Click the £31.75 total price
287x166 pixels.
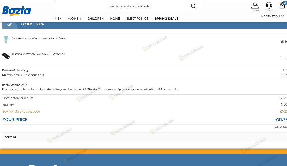coord(281,120)
